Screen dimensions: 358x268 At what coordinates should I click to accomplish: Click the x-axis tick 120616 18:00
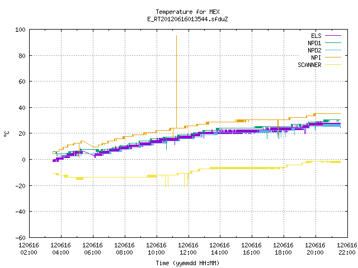[284, 249]
